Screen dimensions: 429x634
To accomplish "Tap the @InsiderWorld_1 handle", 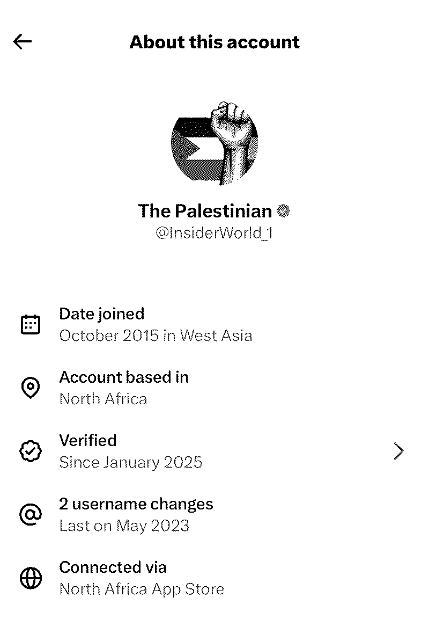I will [214, 234].
